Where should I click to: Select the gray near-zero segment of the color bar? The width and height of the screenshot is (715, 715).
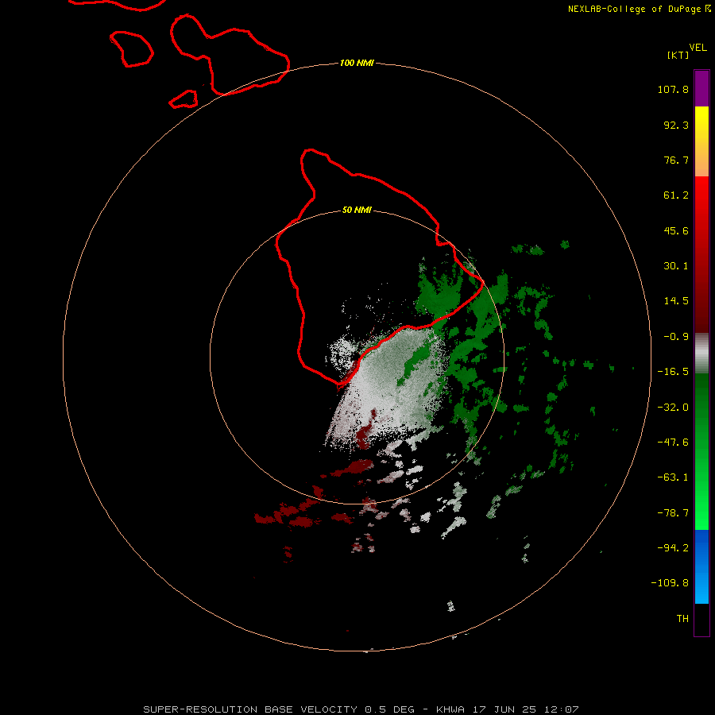pyautogui.click(x=701, y=353)
